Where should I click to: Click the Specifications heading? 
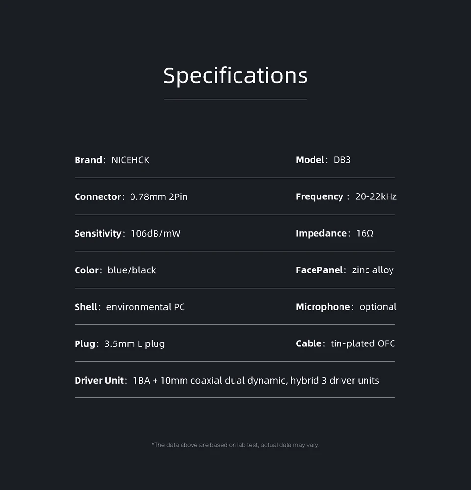tap(235, 76)
